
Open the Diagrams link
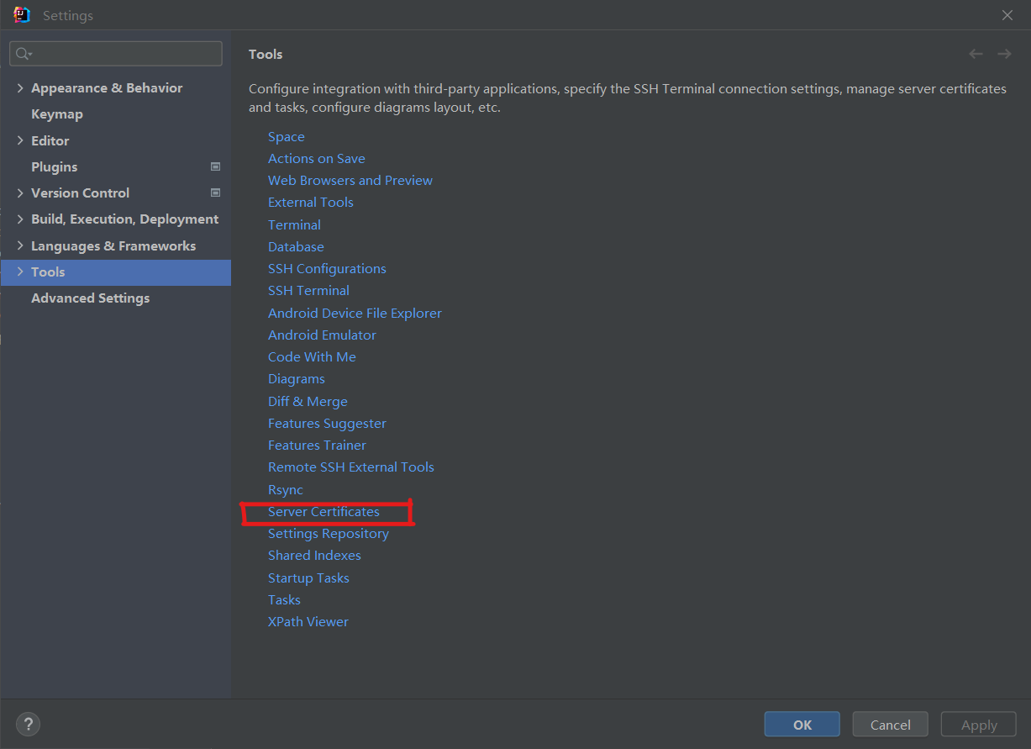pos(297,379)
